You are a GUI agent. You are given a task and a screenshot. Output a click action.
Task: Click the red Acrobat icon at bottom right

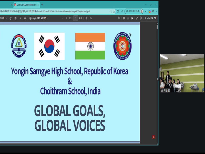pyautogui.click(x=153, y=137)
